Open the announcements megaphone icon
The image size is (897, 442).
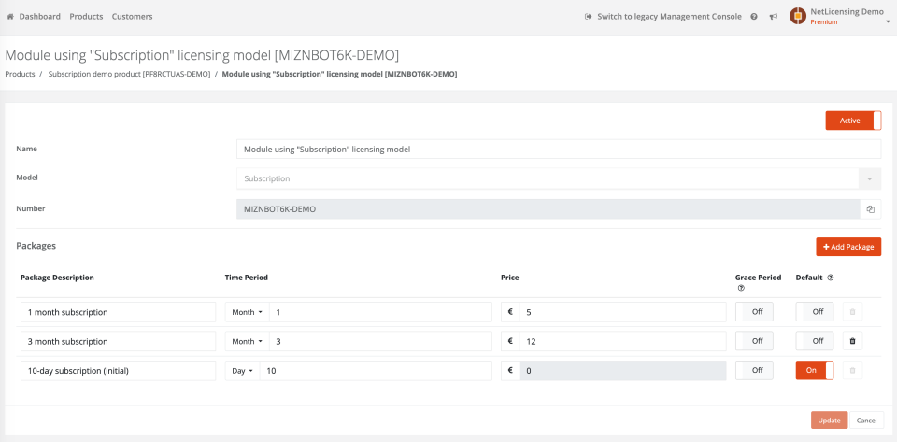pyautogui.click(x=774, y=17)
